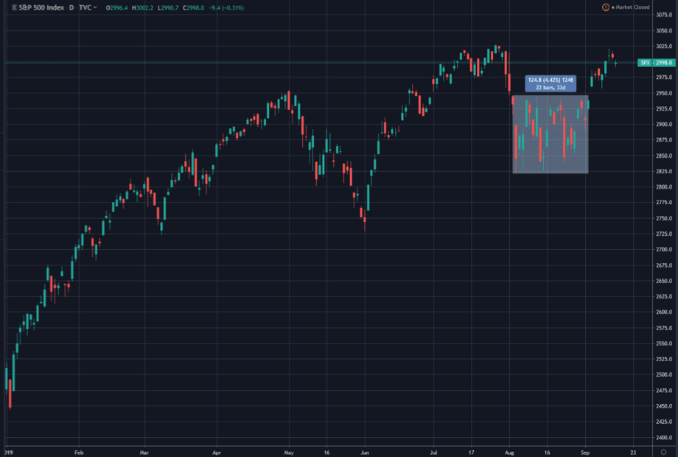
Task: Click the open value O2996.4 in legend
Action: [117, 7]
